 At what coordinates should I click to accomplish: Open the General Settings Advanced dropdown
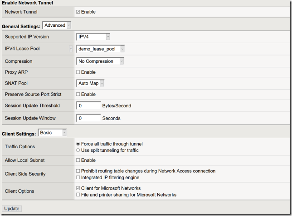pos(57,25)
